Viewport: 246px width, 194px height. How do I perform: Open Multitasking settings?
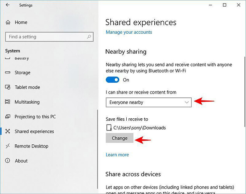pyautogui.click(x=27, y=102)
